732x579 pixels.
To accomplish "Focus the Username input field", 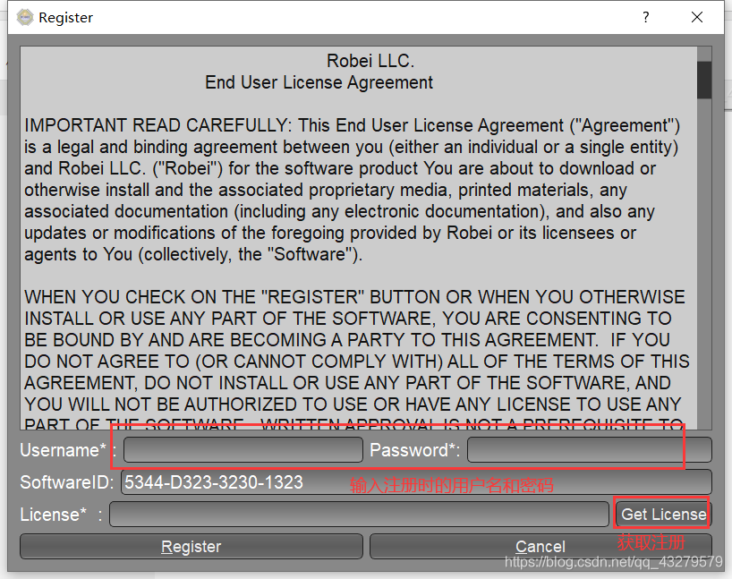I will 243,449.
